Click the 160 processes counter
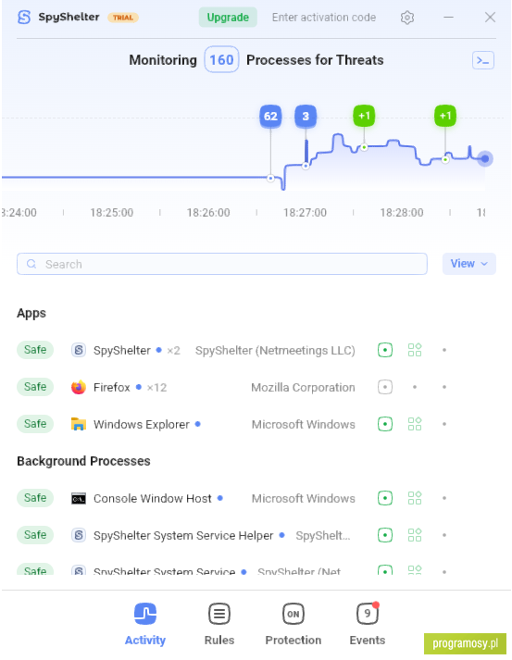Viewport: 512px width, 660px height. (221, 60)
